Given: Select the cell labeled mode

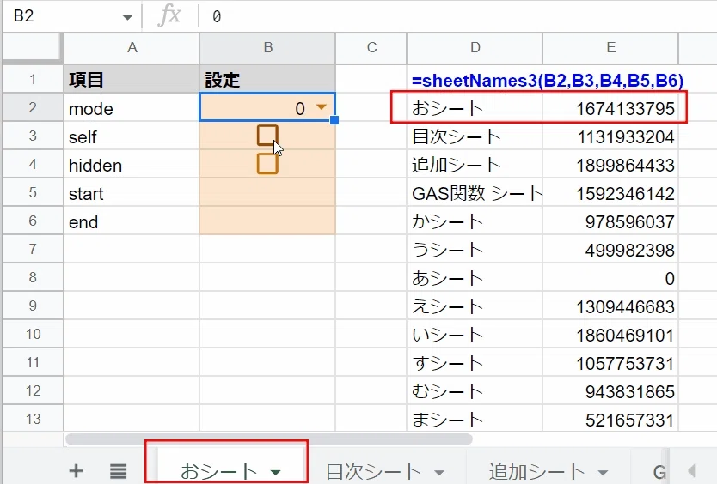Looking at the screenshot, I should pyautogui.click(x=132, y=108).
